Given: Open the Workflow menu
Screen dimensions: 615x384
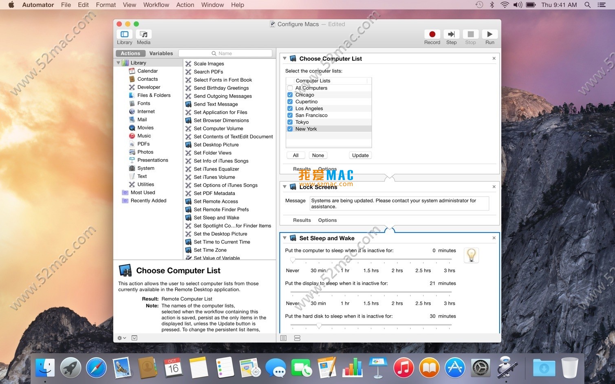Looking at the screenshot, I should [156, 5].
